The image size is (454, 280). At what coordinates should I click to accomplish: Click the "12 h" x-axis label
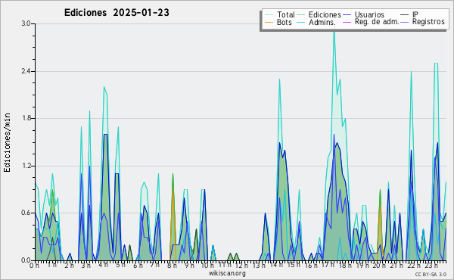tap(241, 265)
